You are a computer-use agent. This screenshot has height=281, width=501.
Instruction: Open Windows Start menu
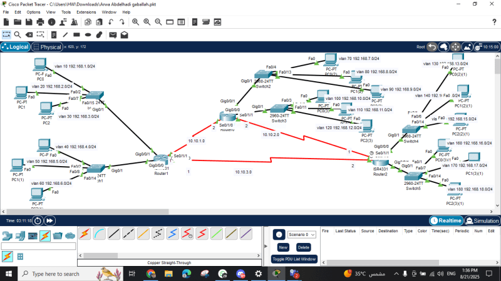tap(9, 274)
